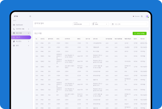The width and height of the screenshot is (162, 109).
Task: Click the Korean flag language icon
Action: 133,16
